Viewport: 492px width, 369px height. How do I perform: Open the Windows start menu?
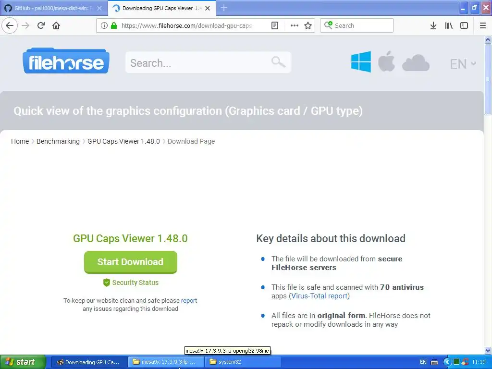click(x=23, y=362)
